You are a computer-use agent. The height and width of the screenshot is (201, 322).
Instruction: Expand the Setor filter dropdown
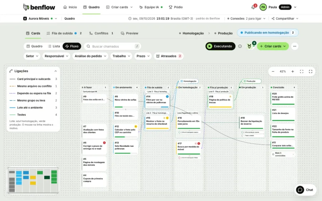pyautogui.click(x=32, y=56)
